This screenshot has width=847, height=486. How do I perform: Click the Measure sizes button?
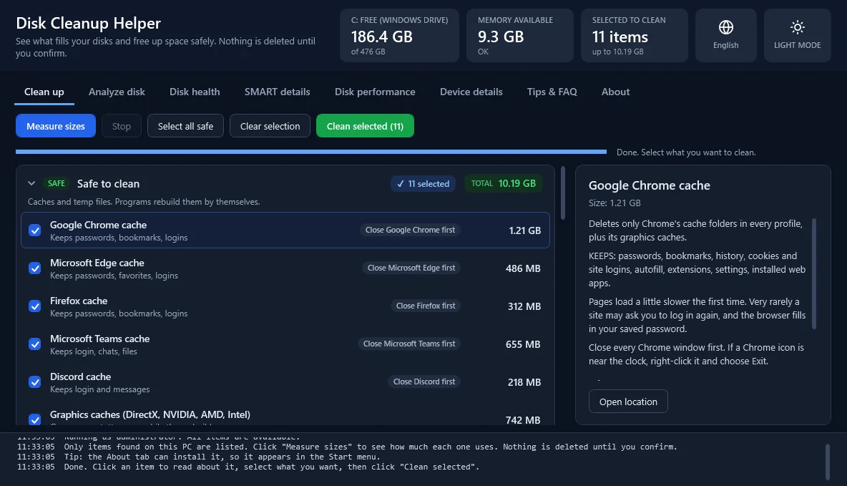coord(56,126)
